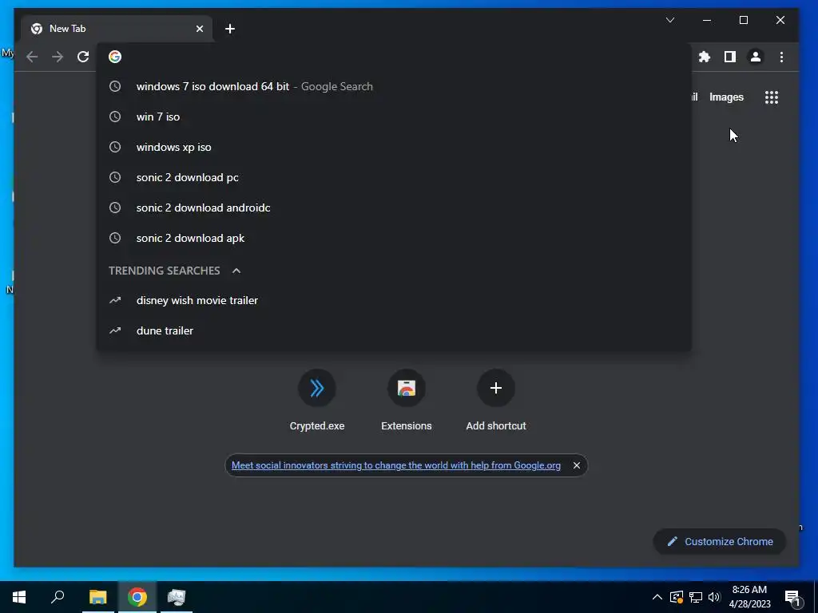This screenshot has width=818, height=613.
Task: Close the New Tab tab
Action: tap(199, 29)
